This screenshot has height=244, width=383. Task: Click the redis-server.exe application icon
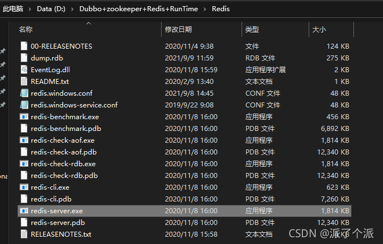(x=24, y=211)
